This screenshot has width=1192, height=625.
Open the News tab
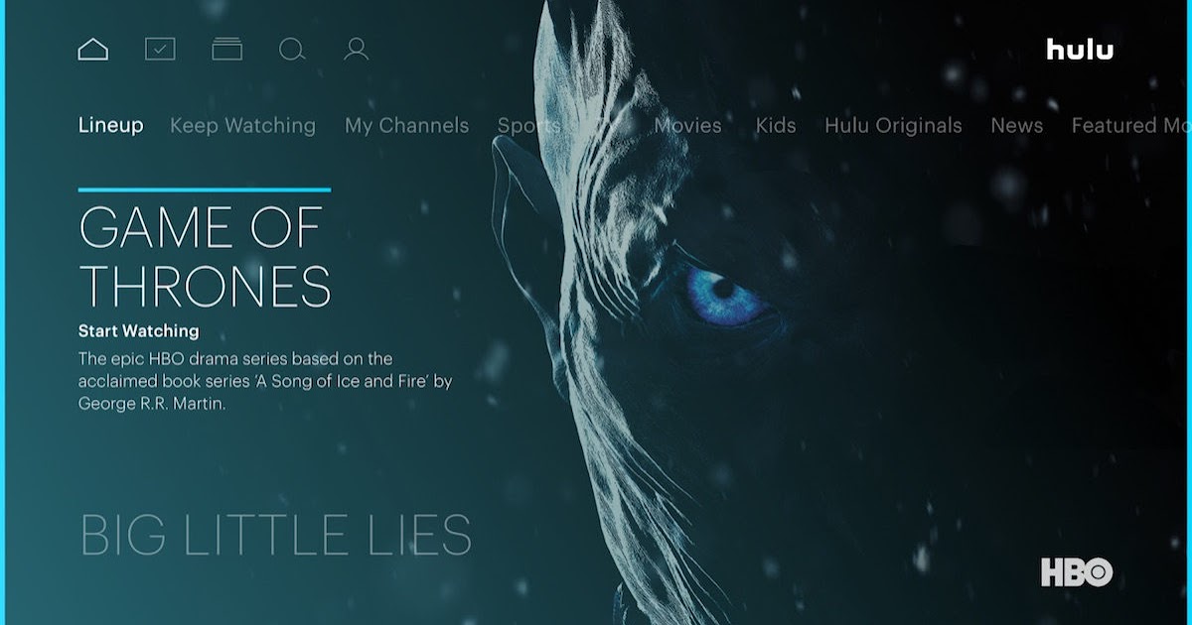(x=1017, y=126)
